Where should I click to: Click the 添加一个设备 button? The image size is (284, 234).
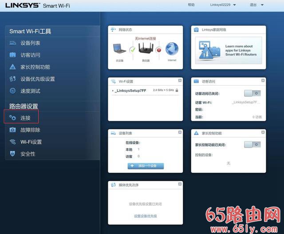(146, 166)
